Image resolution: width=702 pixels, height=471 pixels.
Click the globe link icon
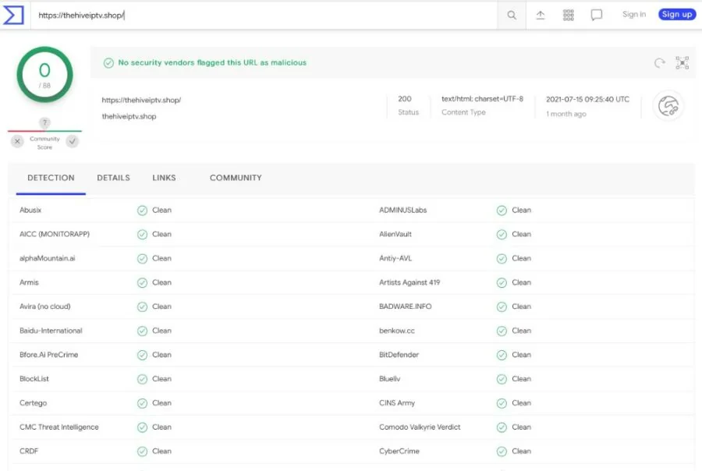[x=668, y=106]
